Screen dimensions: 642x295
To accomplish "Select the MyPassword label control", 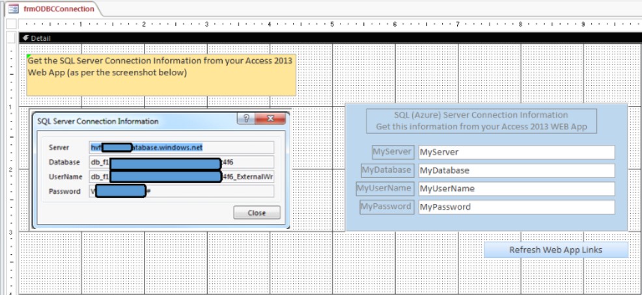I will [x=387, y=207].
